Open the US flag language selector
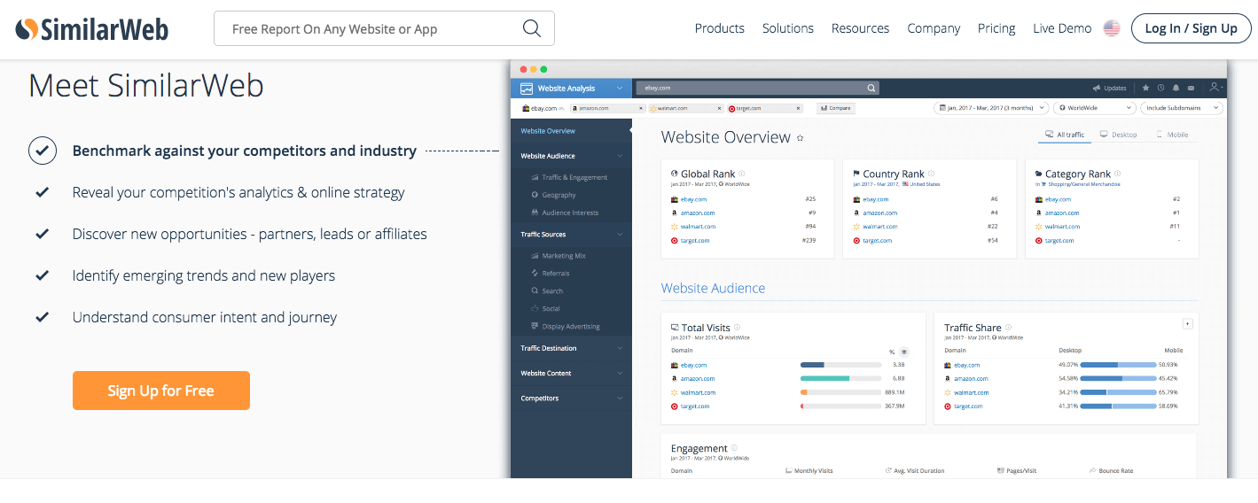The height and width of the screenshot is (503, 1258). click(1112, 28)
